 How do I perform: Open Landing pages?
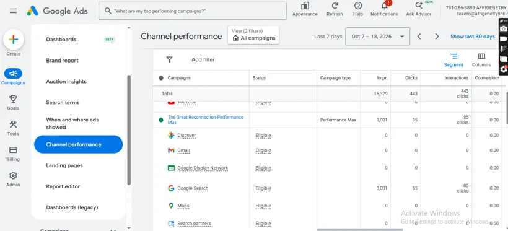click(x=64, y=165)
